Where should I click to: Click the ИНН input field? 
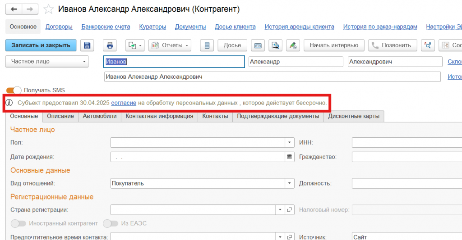pos(406,143)
